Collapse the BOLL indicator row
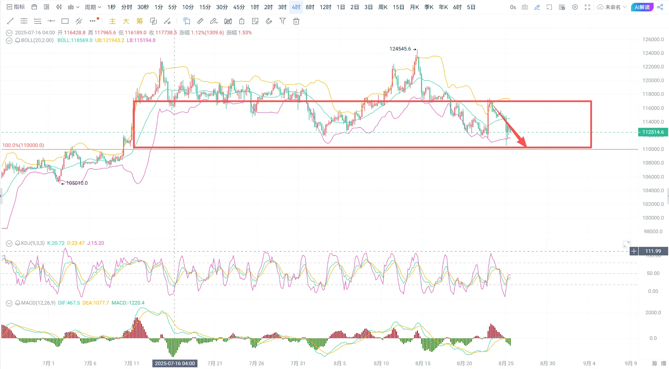 [9, 40]
